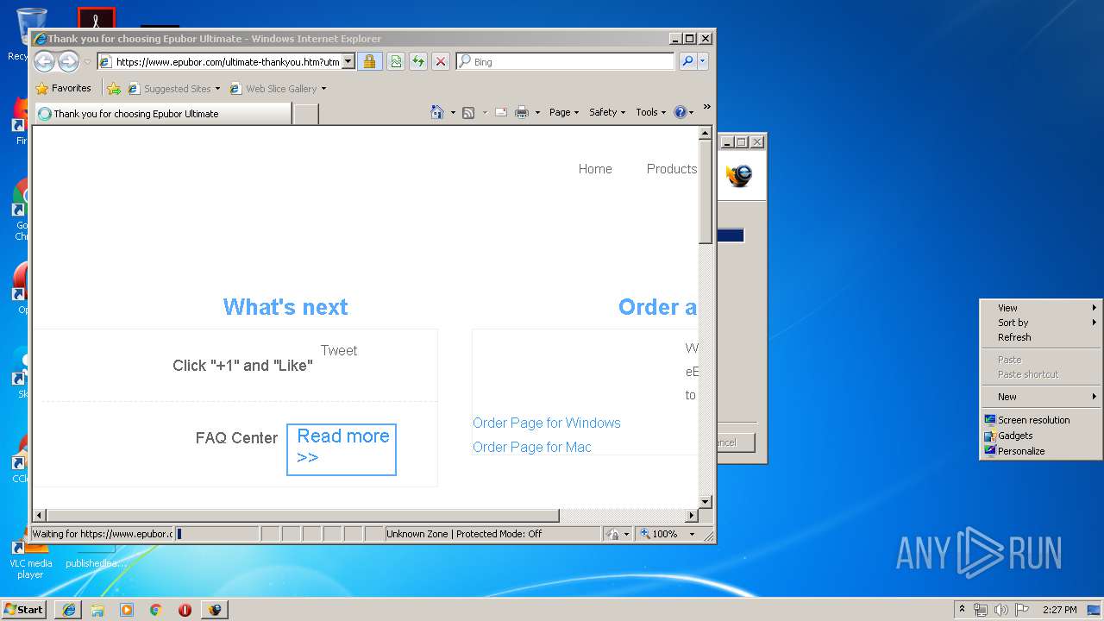Screen dimensions: 1104x621
Task: Open Opera browser from the taskbar
Action: click(x=185, y=610)
